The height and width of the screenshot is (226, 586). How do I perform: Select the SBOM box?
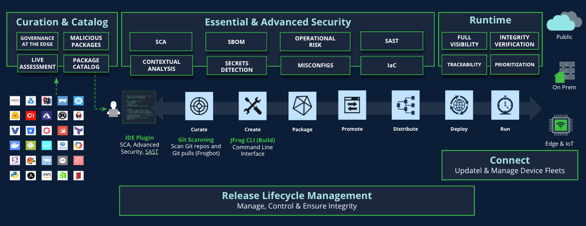(x=236, y=41)
